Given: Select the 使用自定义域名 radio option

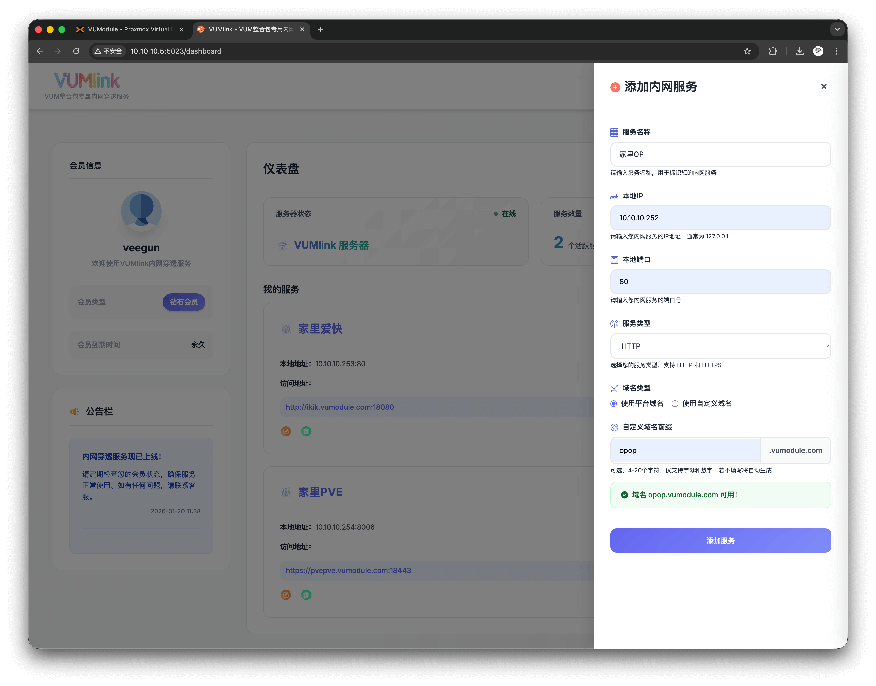Looking at the screenshot, I should click(675, 404).
